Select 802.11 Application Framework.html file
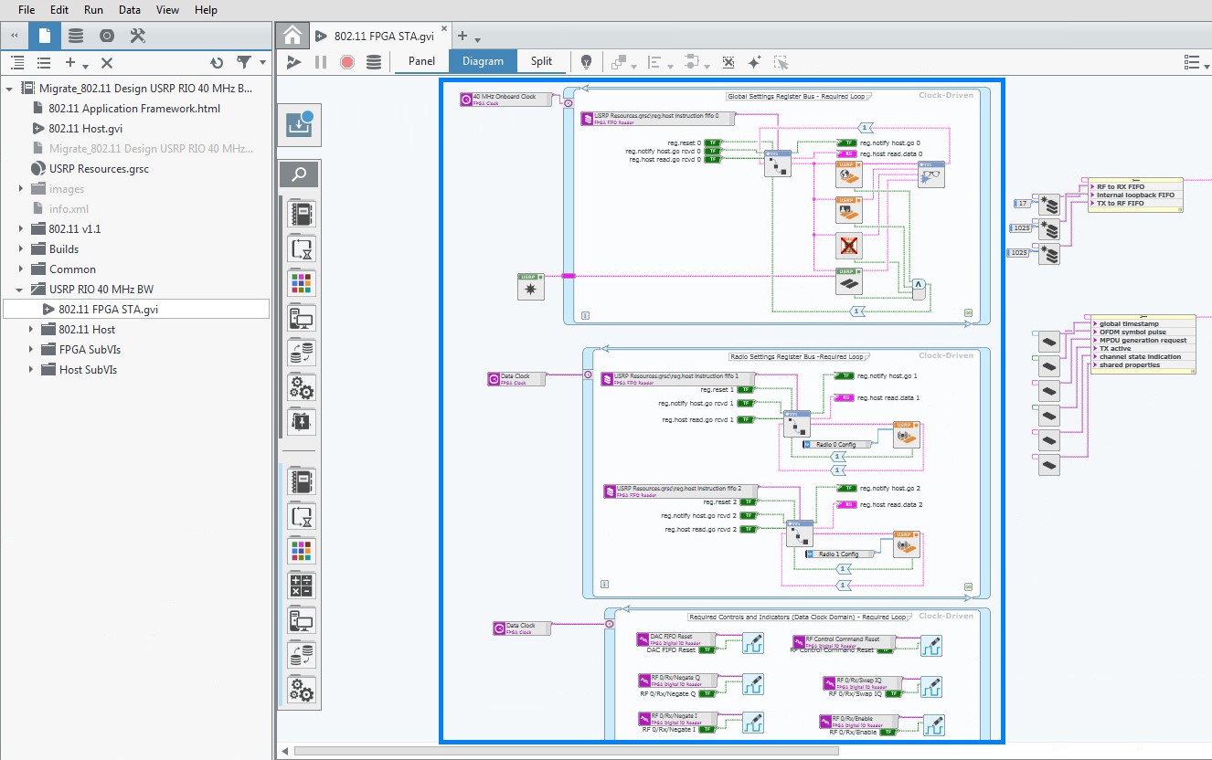Image resolution: width=1212 pixels, height=760 pixels. click(134, 109)
